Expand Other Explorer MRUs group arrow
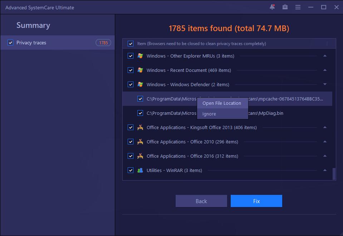 [x=325, y=56]
